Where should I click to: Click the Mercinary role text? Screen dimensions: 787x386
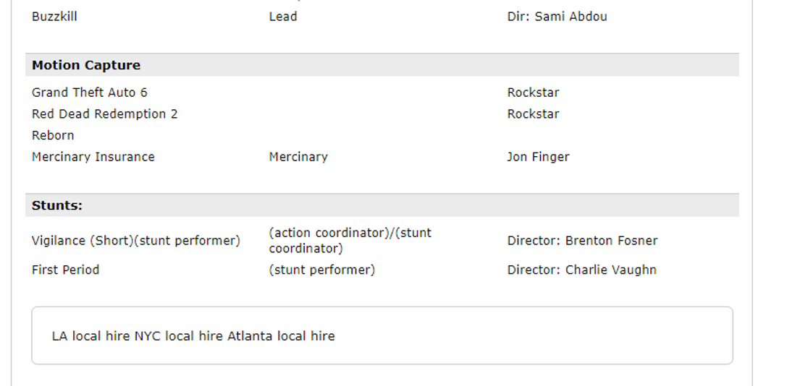(x=298, y=158)
